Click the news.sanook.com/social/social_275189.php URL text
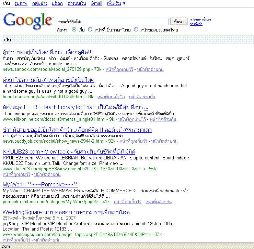 click(x=46, y=69)
